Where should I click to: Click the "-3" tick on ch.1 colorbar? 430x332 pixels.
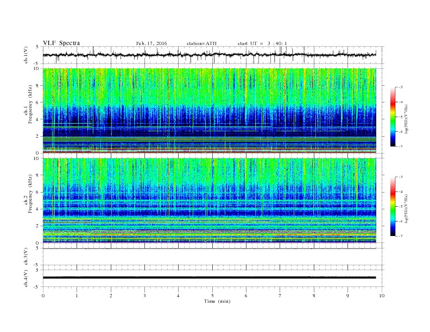click(401, 87)
